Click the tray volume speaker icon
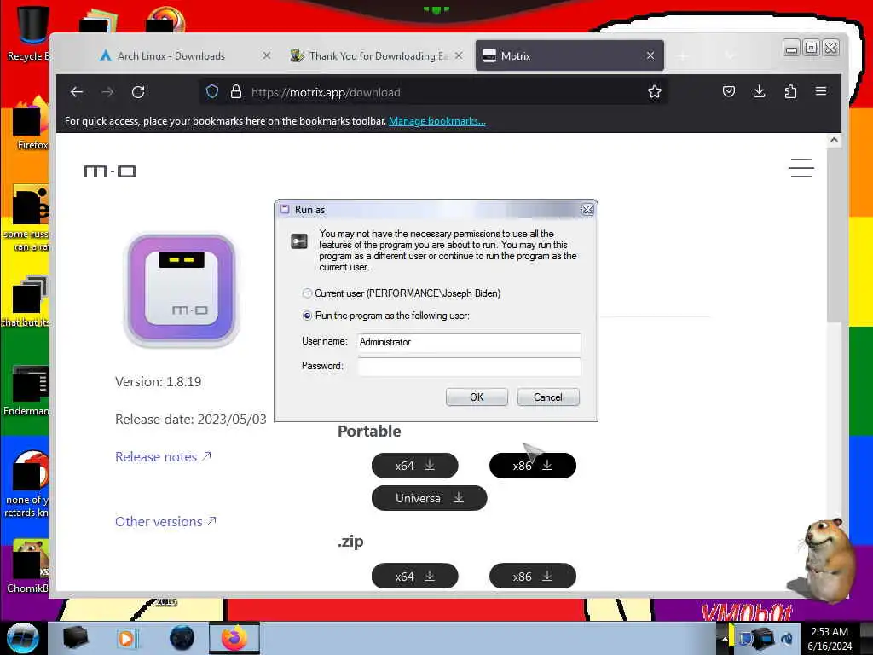 (787, 639)
